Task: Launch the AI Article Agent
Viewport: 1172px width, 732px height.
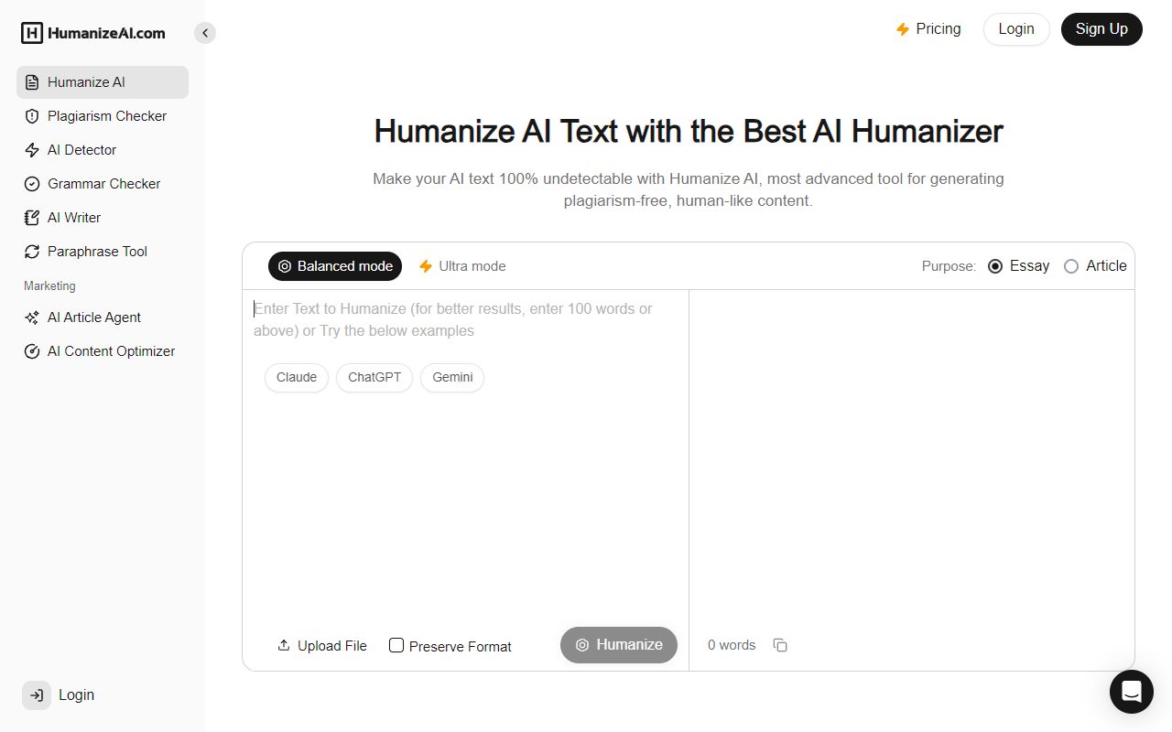Action: pyautogui.click(x=93, y=318)
